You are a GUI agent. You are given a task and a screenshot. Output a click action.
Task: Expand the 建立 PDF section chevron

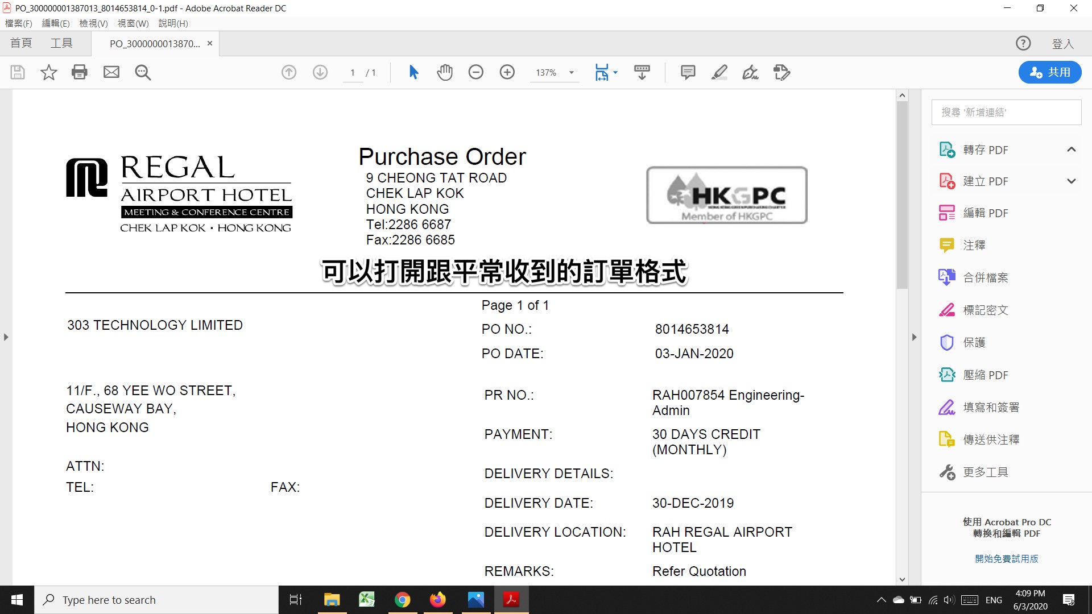point(1072,181)
